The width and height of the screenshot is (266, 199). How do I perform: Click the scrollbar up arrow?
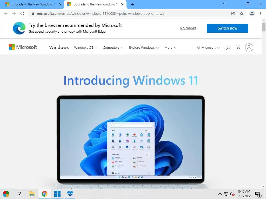point(264,21)
